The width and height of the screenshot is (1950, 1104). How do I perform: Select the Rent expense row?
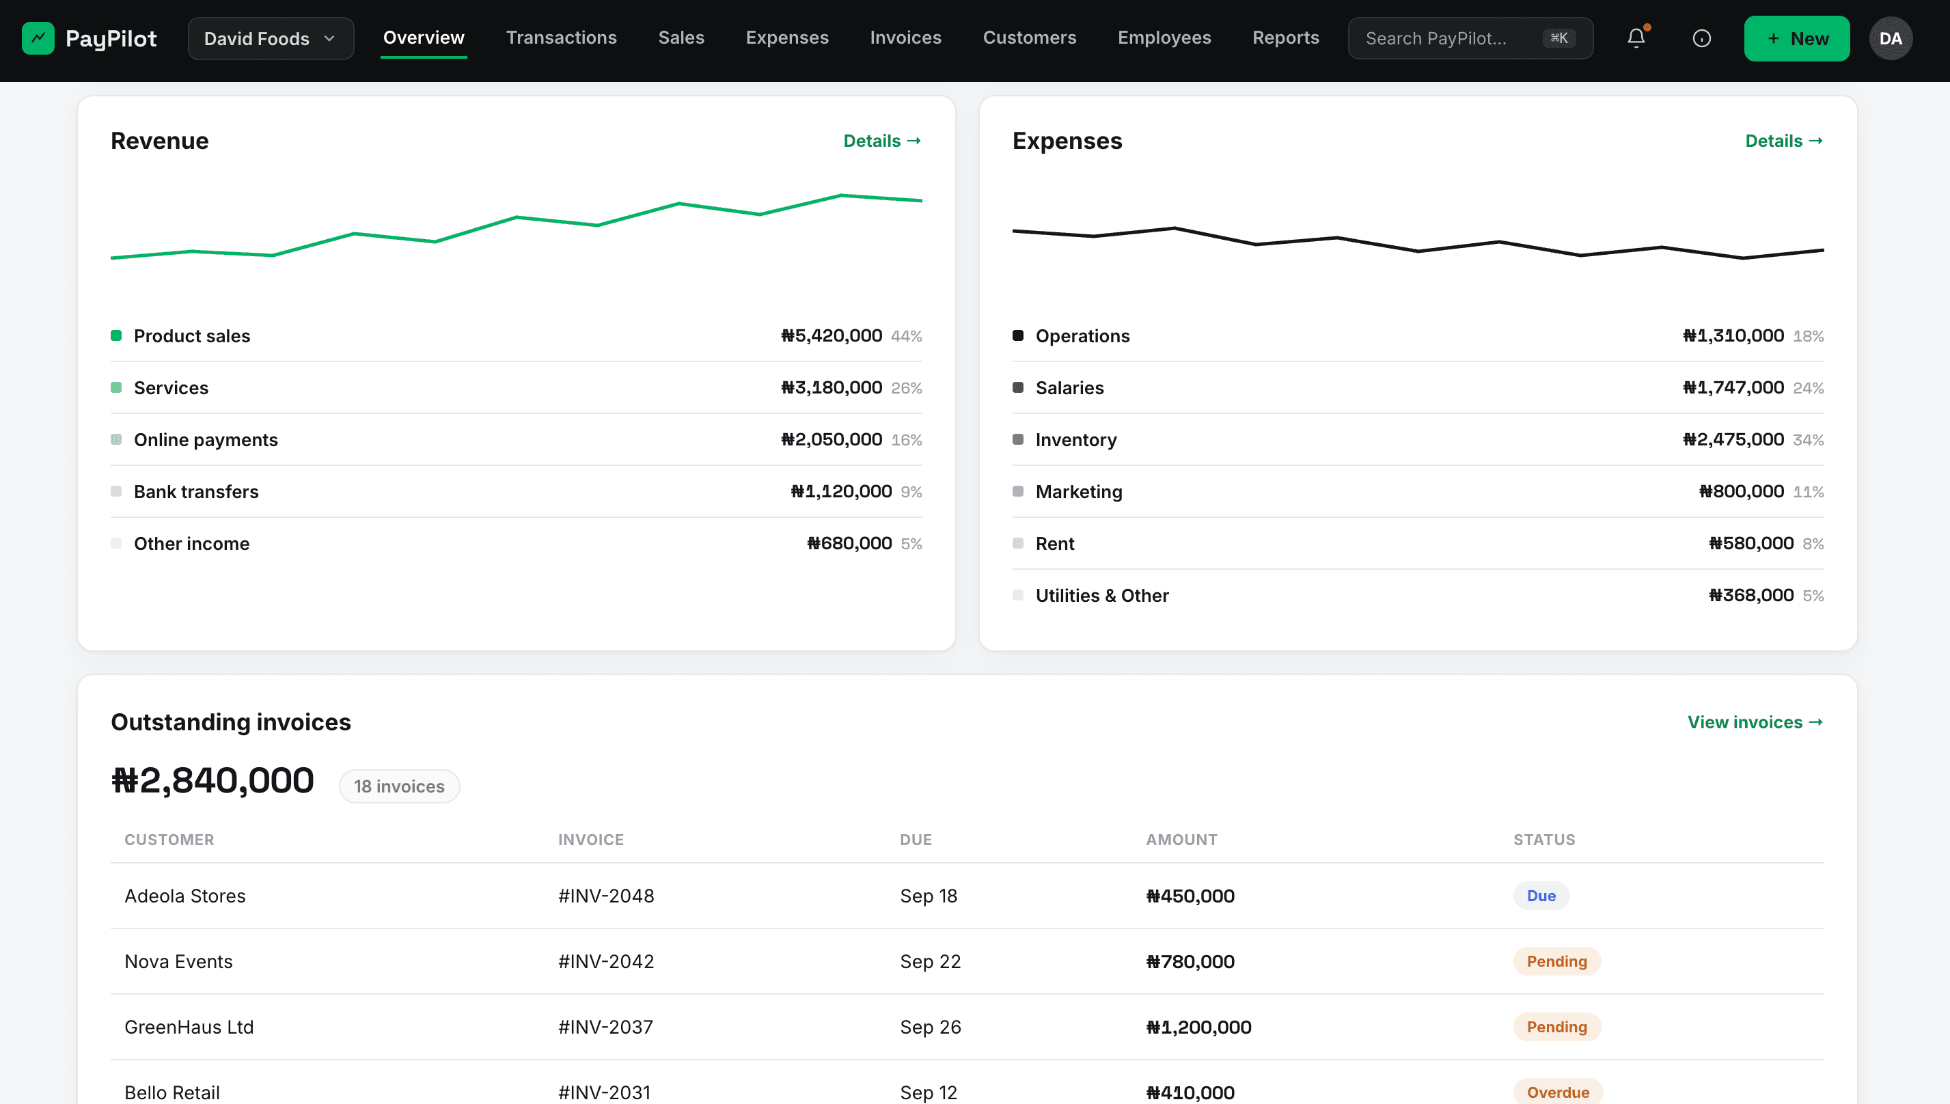pyautogui.click(x=1418, y=544)
